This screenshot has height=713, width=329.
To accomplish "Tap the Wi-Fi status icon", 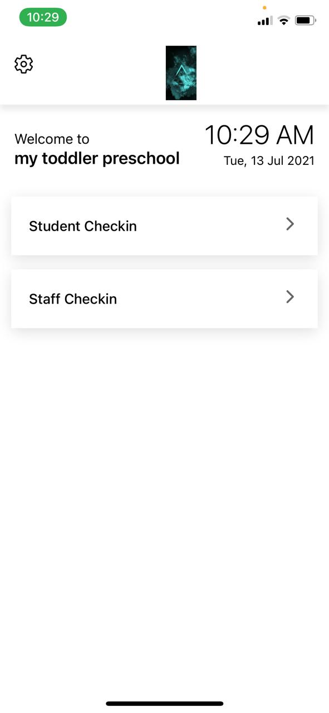I will (284, 21).
